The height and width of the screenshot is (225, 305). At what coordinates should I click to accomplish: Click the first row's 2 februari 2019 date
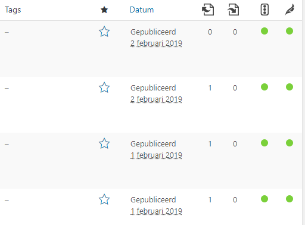pos(156,43)
